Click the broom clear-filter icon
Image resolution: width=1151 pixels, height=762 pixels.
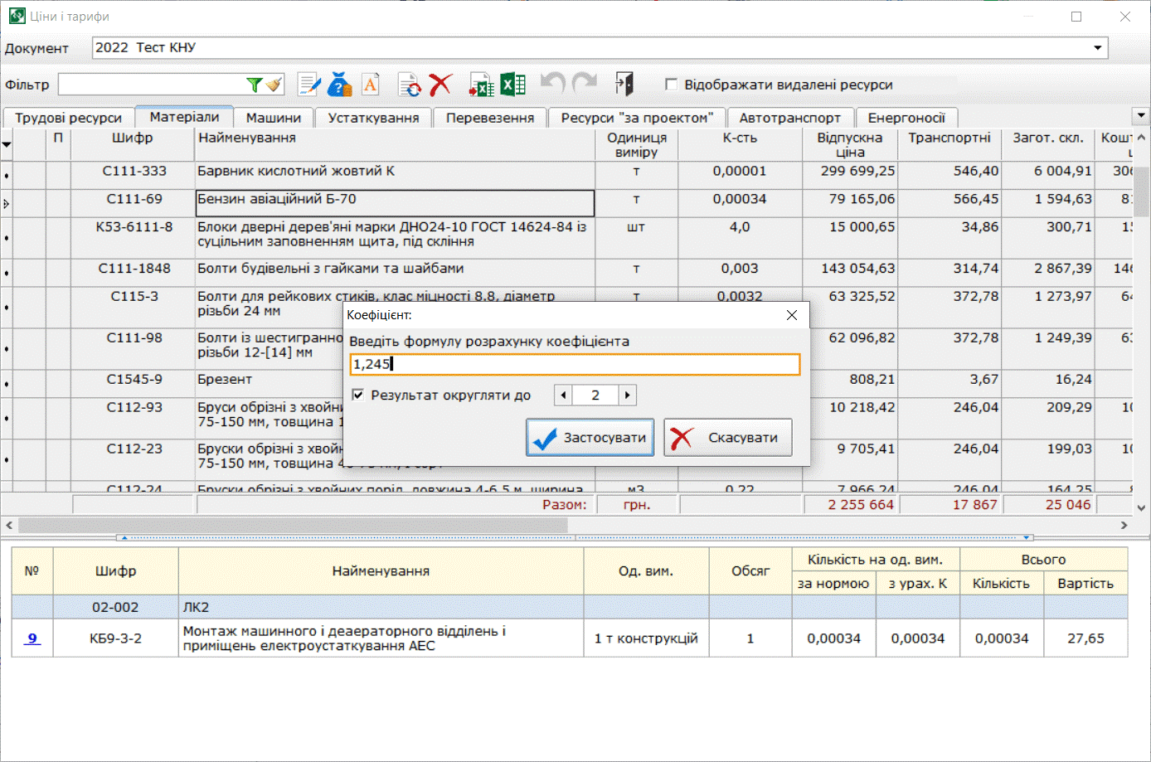[274, 85]
